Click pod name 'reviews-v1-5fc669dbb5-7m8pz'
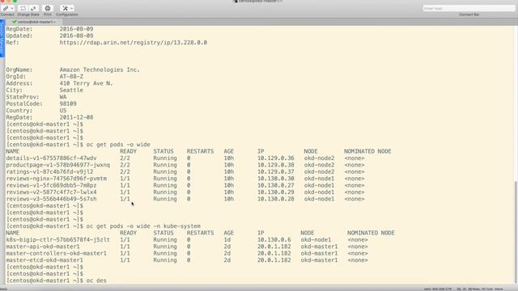The width and height of the screenshot is (518, 291). click(51, 185)
